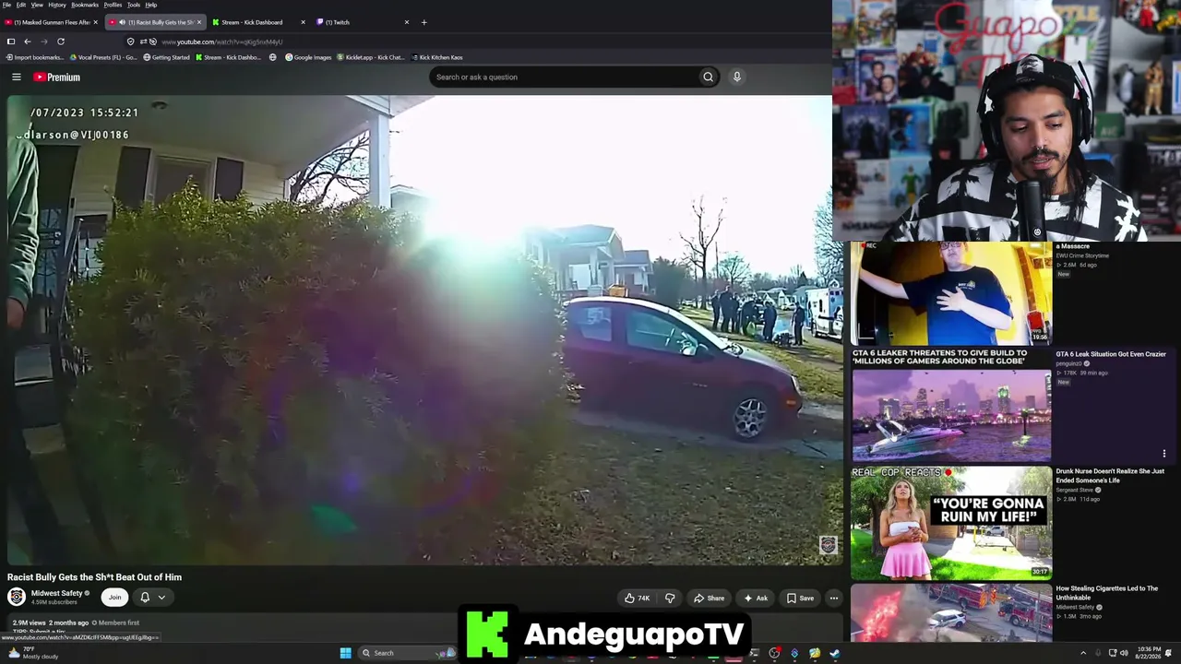
Task: Open the Edit menu
Action: (21, 5)
